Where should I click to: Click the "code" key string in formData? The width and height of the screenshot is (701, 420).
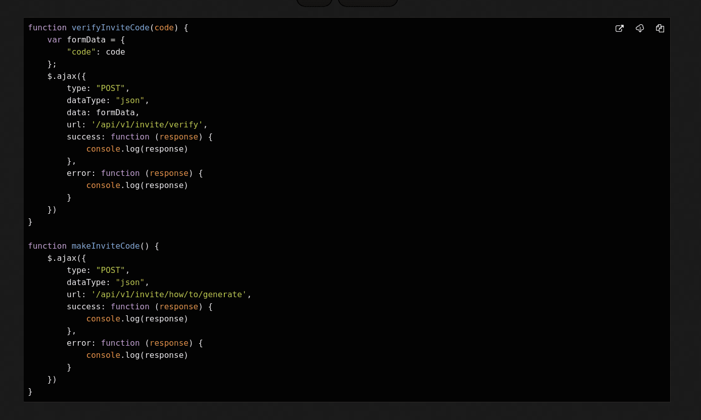tap(81, 52)
